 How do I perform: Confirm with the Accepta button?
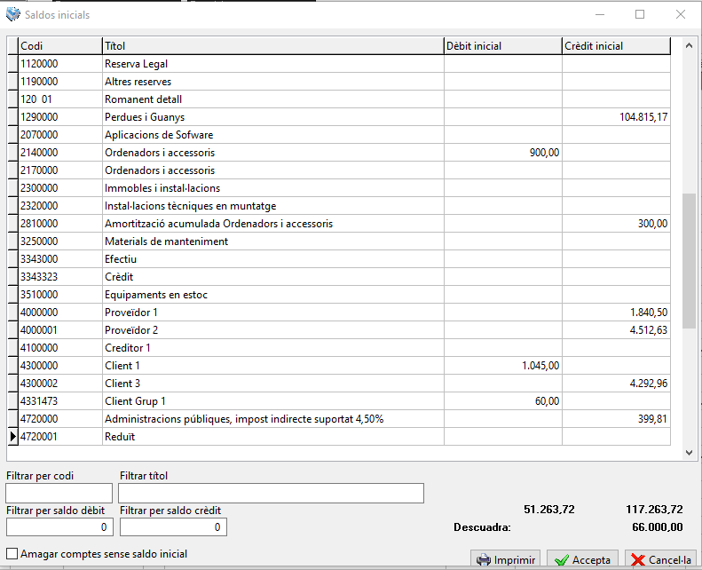(x=582, y=559)
